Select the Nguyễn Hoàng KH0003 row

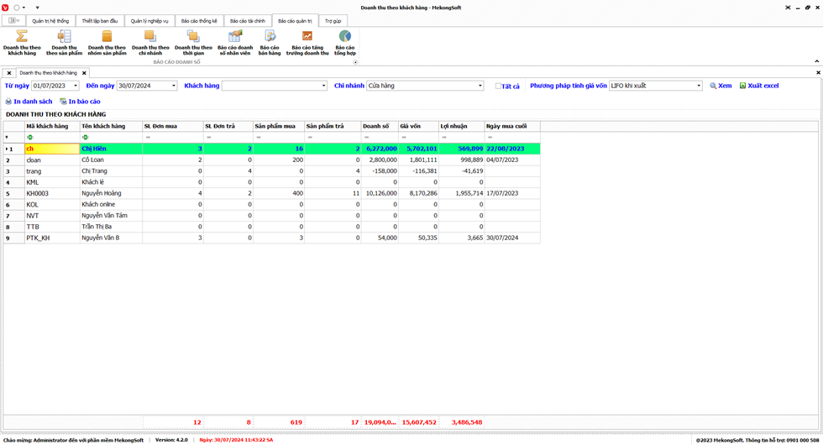coord(109,193)
